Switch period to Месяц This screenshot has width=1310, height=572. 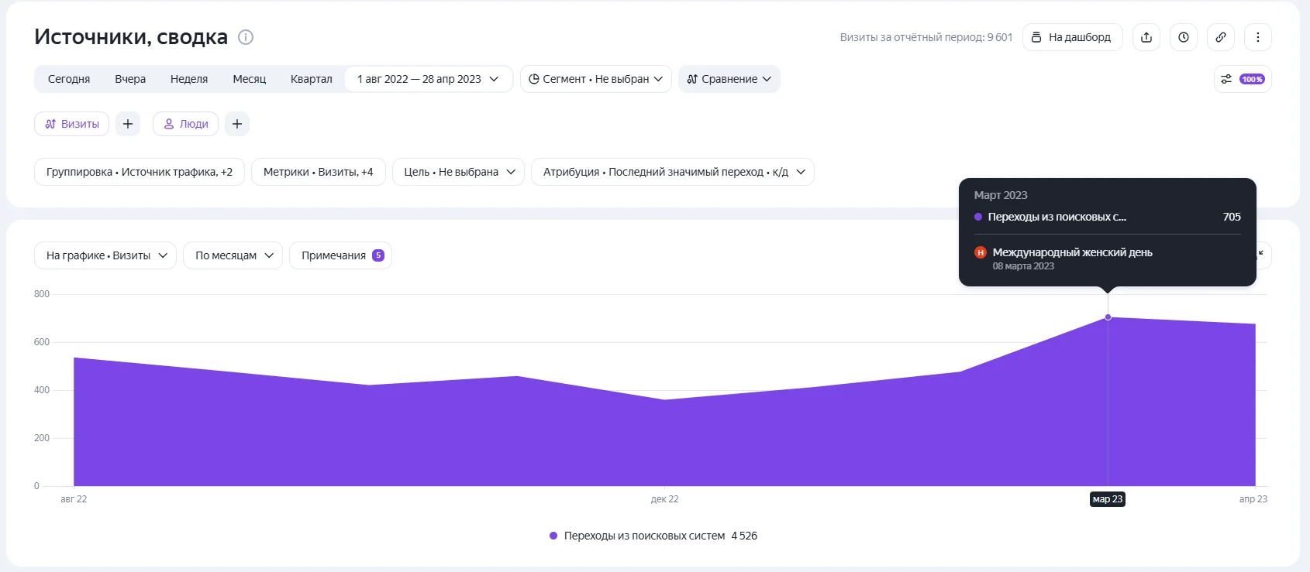(x=250, y=79)
